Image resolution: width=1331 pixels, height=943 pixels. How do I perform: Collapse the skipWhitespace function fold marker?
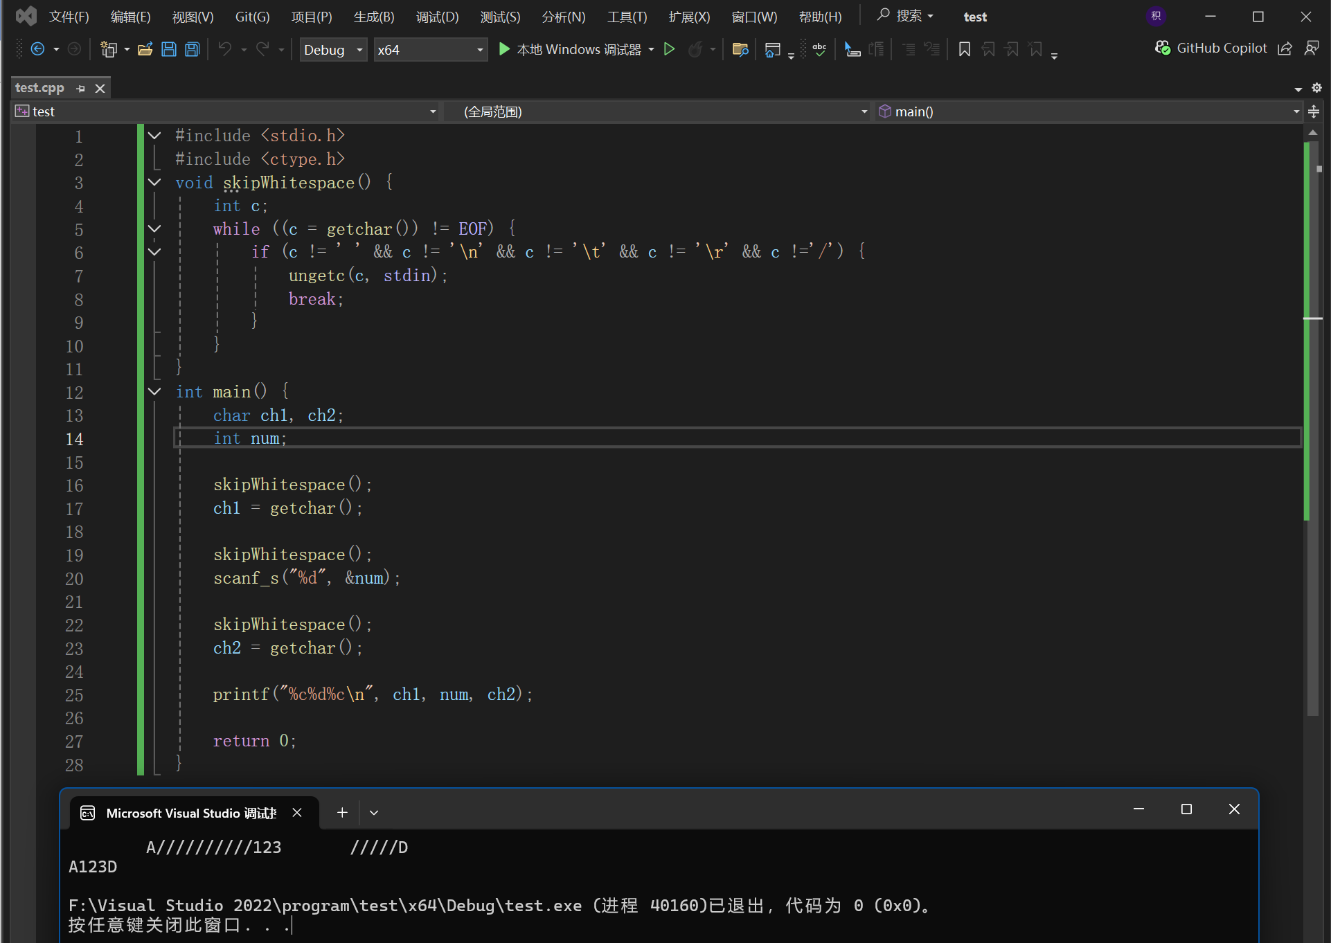154,182
